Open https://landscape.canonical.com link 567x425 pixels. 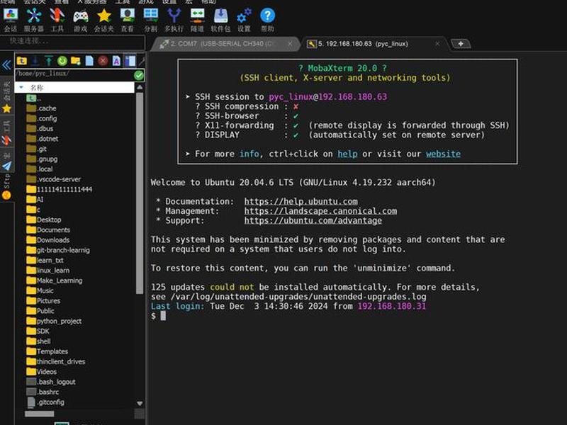click(x=320, y=211)
